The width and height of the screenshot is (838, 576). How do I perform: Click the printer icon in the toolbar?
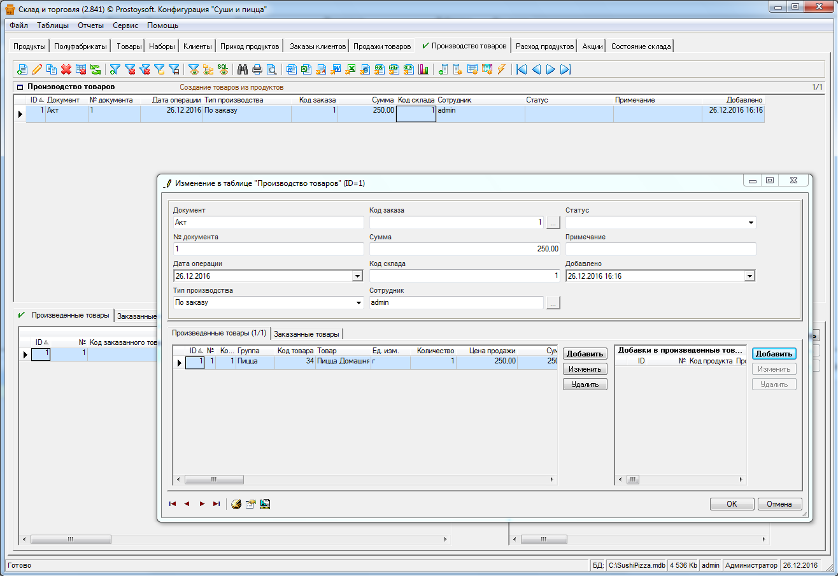(x=257, y=69)
